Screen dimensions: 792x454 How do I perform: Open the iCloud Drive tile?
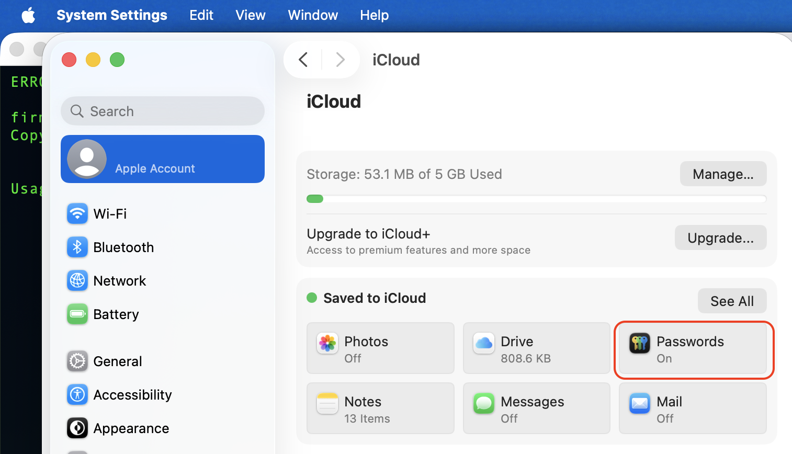536,348
